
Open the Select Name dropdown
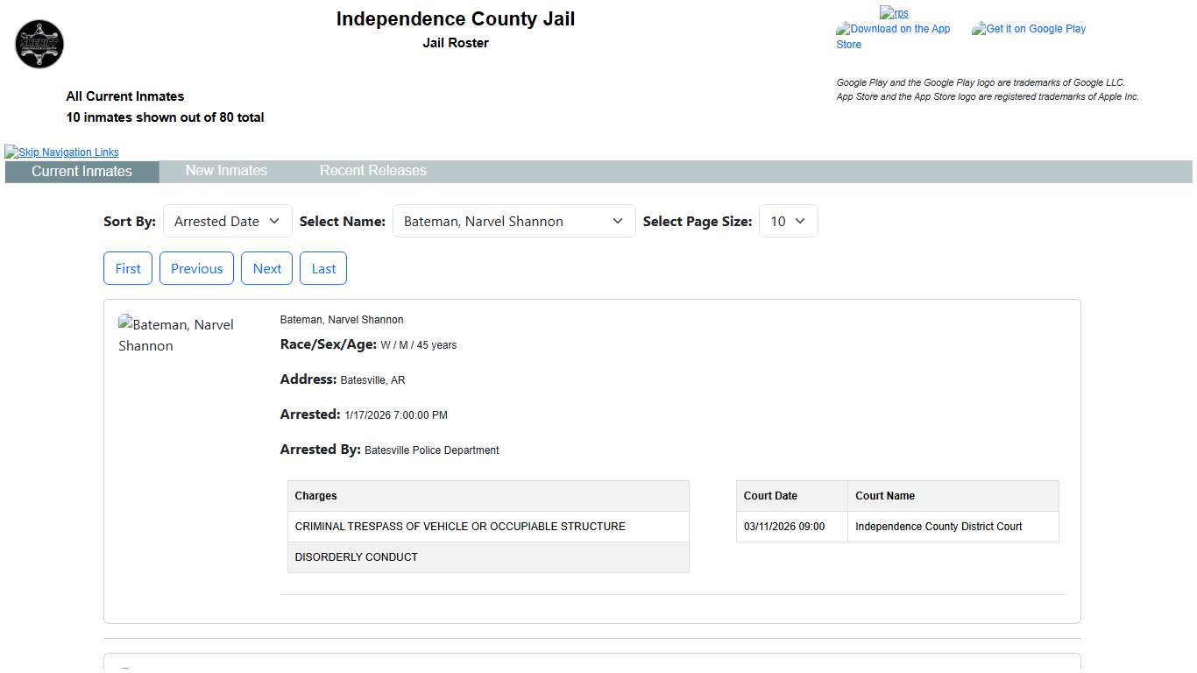point(514,222)
